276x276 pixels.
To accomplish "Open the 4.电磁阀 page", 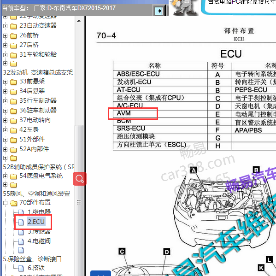I will (x=39, y=241).
